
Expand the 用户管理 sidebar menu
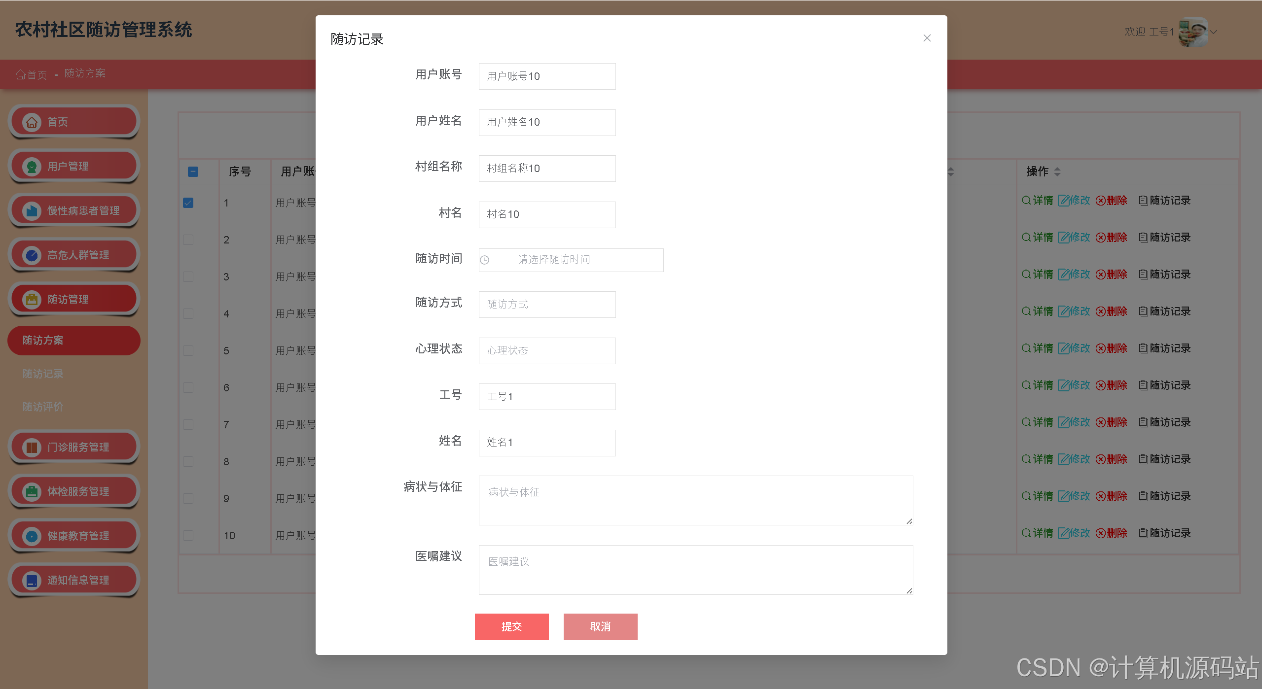pos(74,166)
